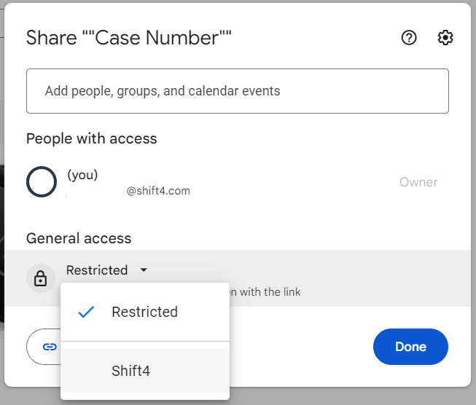Click the General access heading

(x=79, y=238)
